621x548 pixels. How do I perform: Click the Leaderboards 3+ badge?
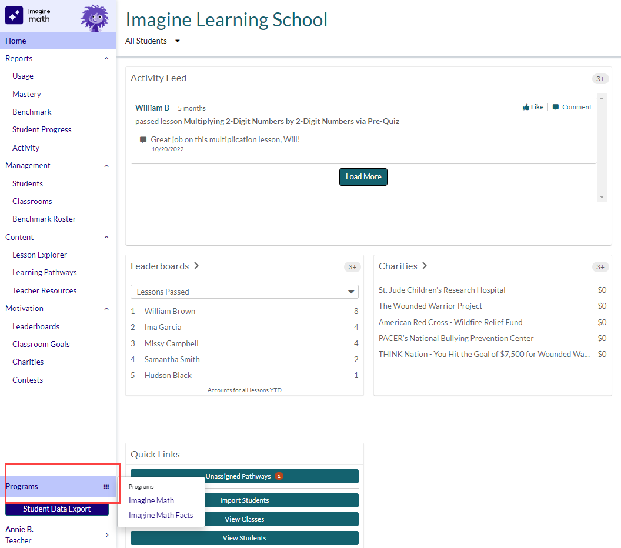tap(352, 267)
